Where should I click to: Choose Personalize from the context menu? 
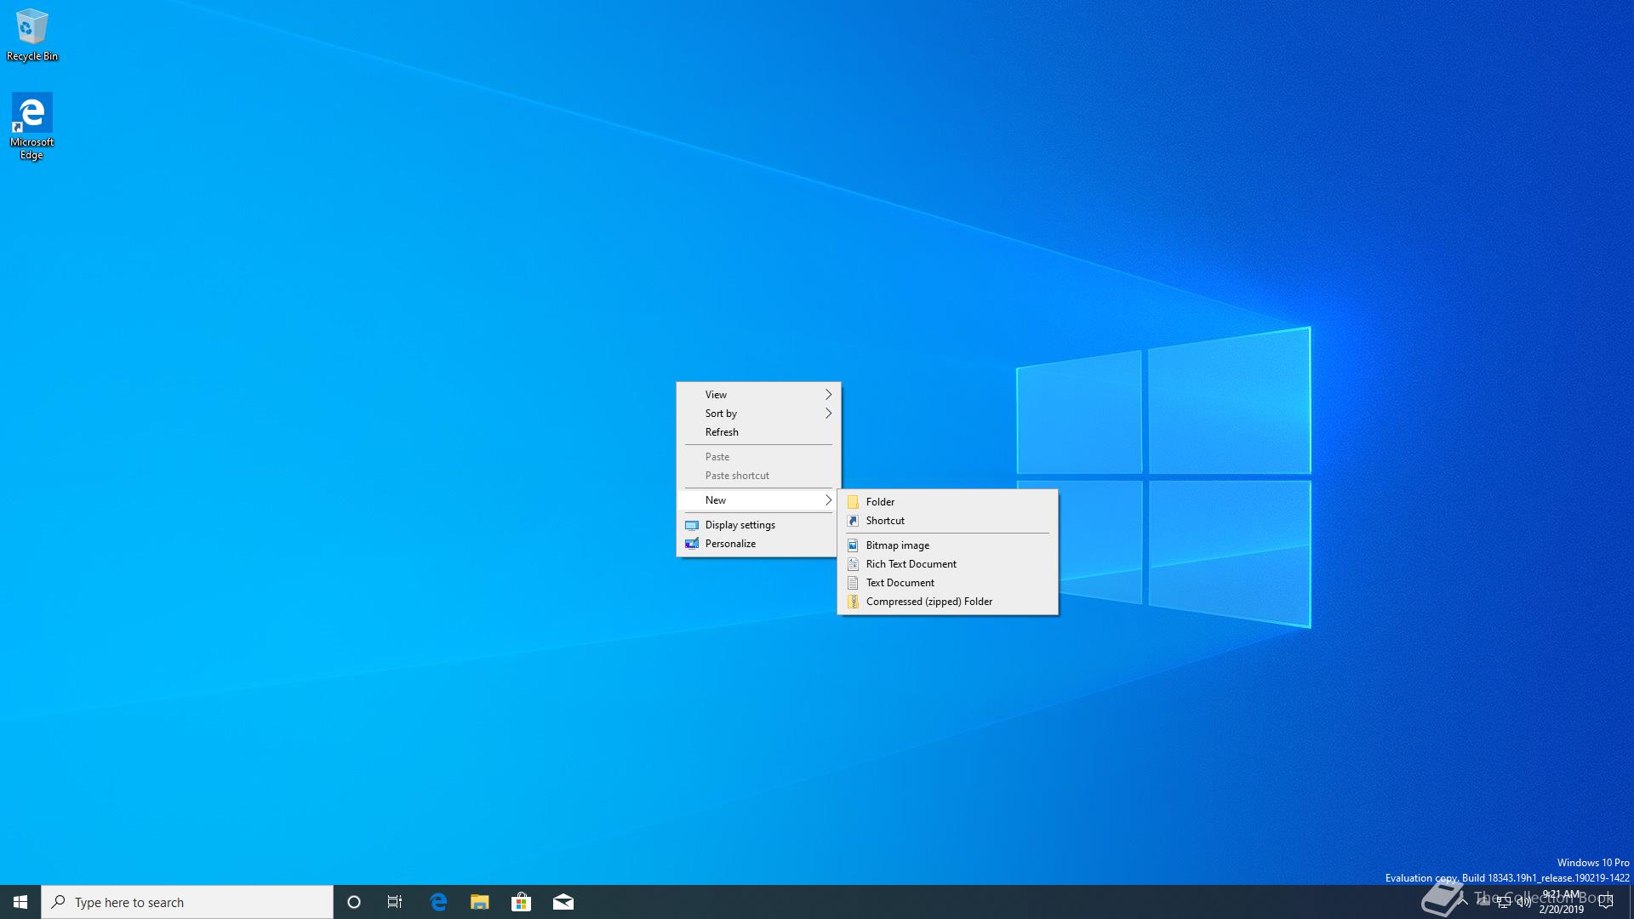tap(758, 544)
